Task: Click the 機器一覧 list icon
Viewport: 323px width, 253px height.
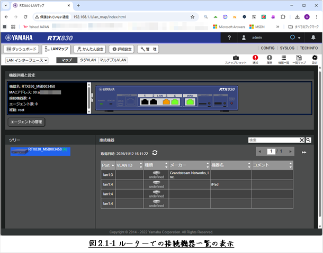Action: (x=284, y=58)
